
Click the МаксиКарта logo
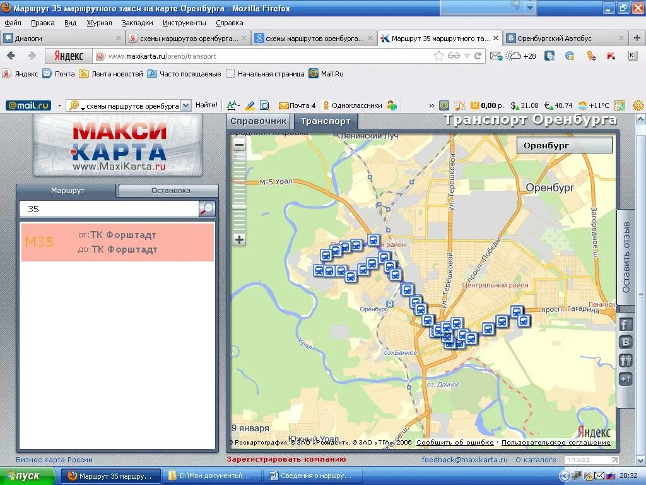(117, 146)
